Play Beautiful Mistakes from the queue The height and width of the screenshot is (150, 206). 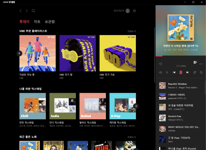tap(181, 86)
